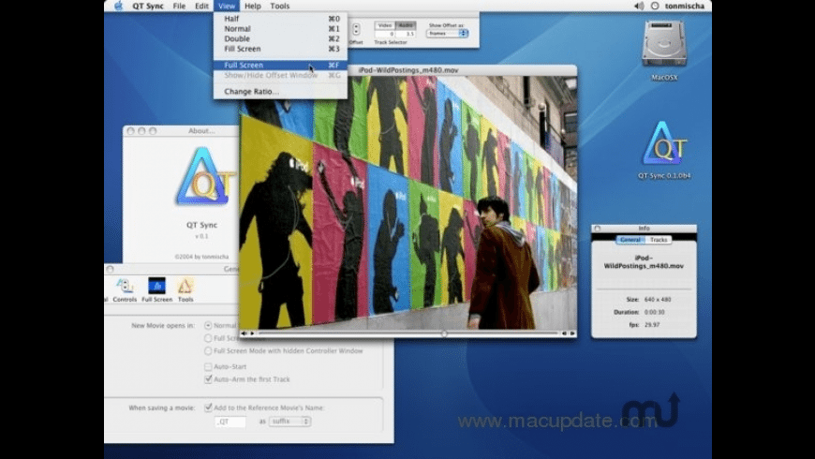Toggle Add to the Reference Movie's Name

tap(208, 407)
